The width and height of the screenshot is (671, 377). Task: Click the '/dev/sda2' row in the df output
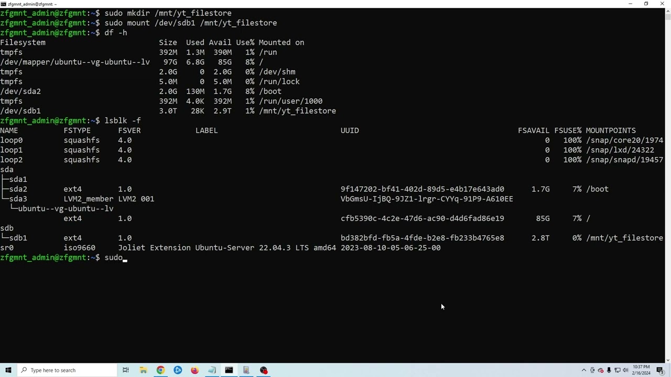click(x=140, y=92)
